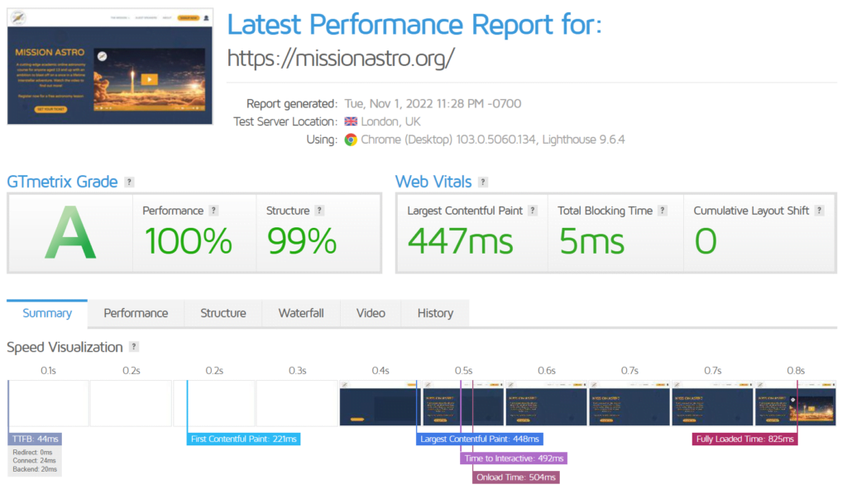Image resolution: width=847 pixels, height=494 pixels.
Task: Click the blank filmstrip frame at 0.1s
Action: [48, 403]
